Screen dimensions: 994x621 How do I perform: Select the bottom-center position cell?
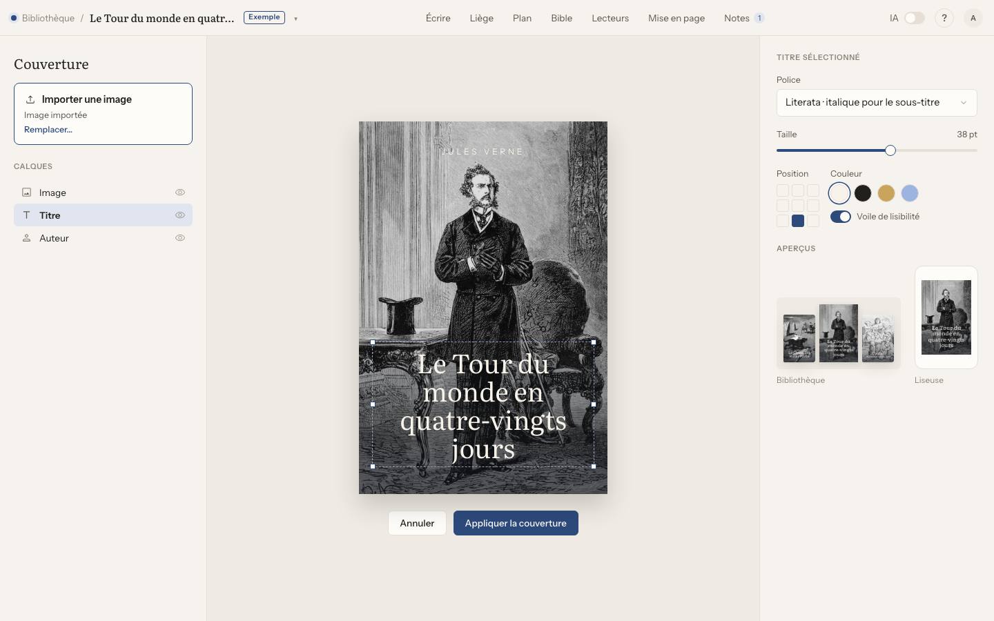pyautogui.click(x=798, y=221)
